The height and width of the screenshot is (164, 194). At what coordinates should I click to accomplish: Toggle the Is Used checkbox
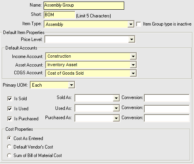click(x=10, y=109)
